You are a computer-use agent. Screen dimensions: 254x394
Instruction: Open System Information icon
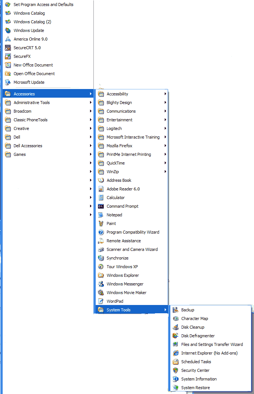[x=176, y=379]
